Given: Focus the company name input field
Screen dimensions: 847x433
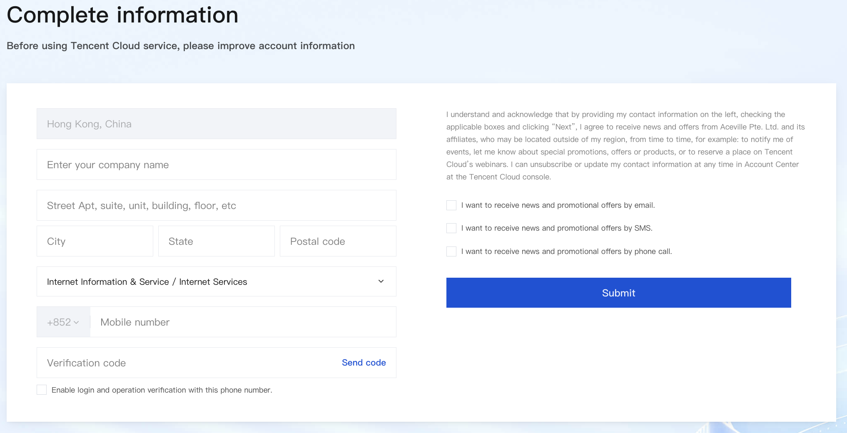Looking at the screenshot, I should pos(216,164).
